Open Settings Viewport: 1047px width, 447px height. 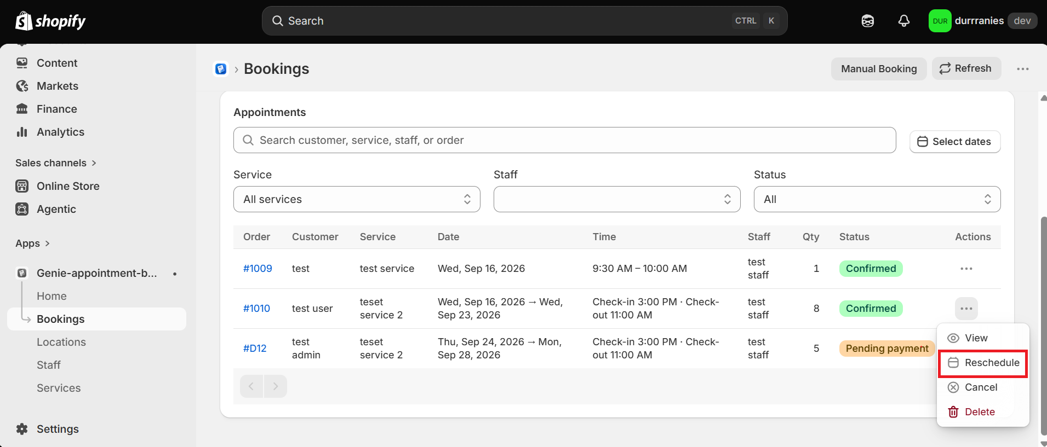point(58,429)
